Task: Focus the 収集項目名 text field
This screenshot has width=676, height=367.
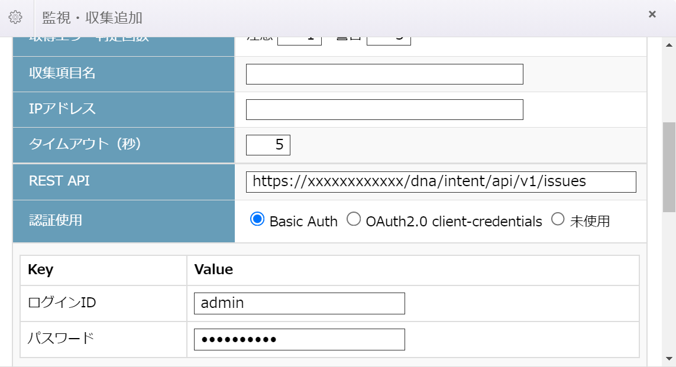Action: point(384,74)
